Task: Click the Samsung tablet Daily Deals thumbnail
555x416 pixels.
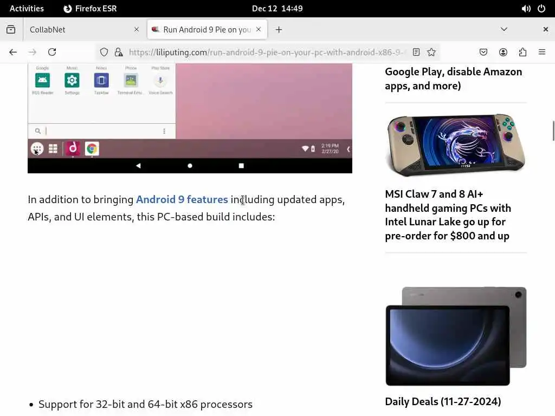Action: [456, 336]
